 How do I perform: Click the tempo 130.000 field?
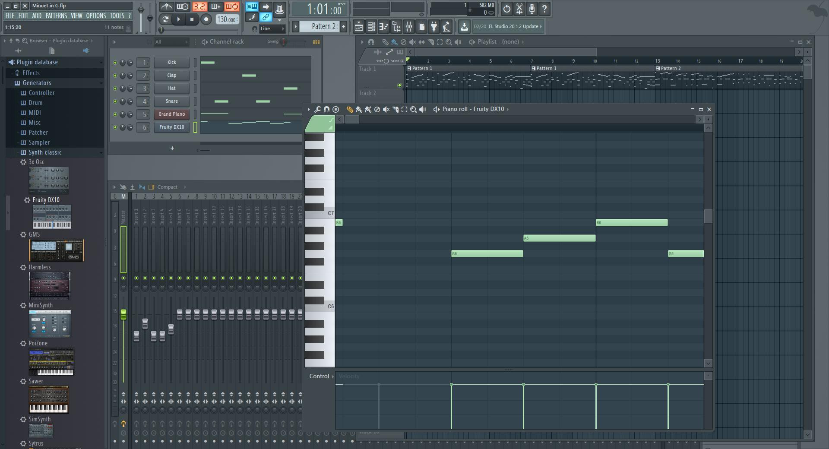coord(227,19)
